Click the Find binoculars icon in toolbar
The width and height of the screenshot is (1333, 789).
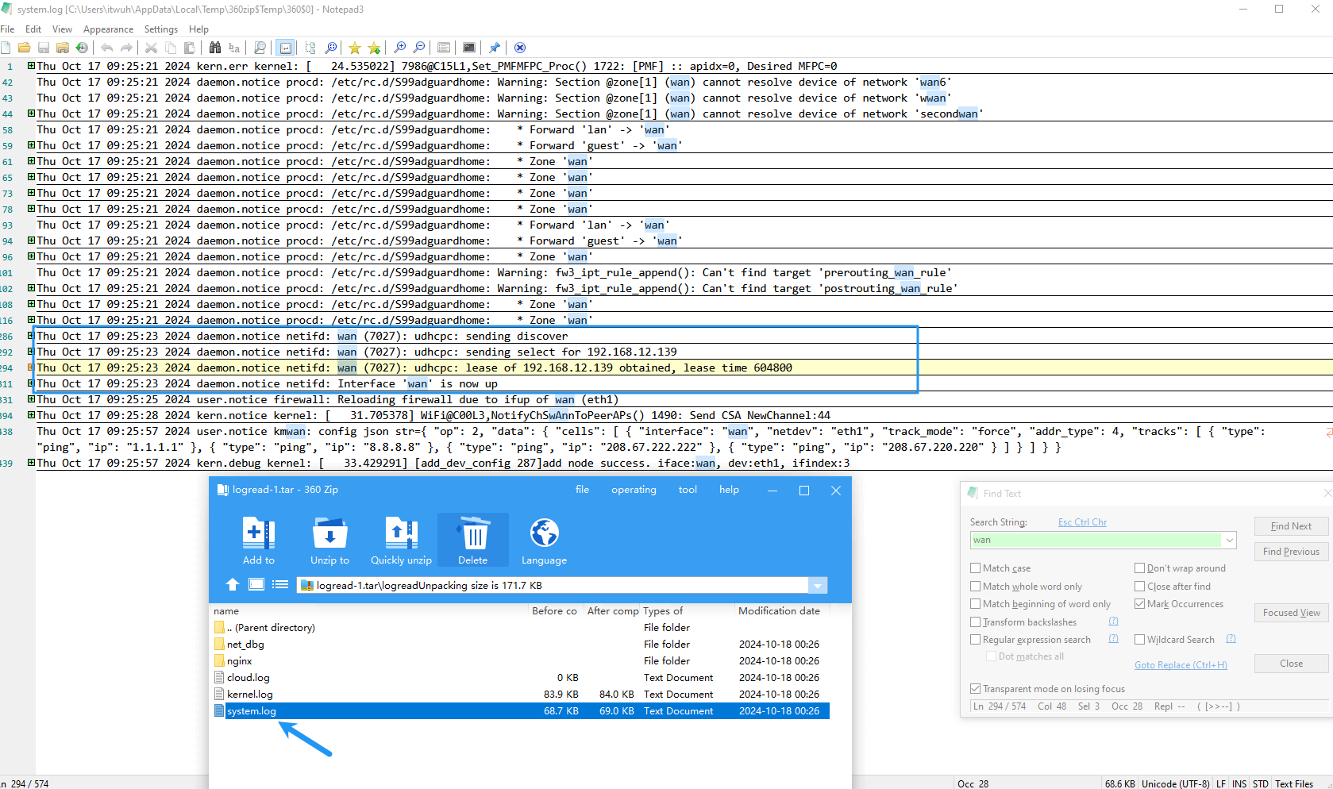(x=215, y=48)
